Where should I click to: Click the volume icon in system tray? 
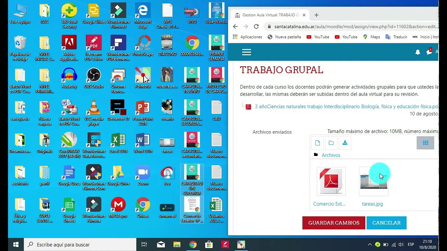[401, 245]
